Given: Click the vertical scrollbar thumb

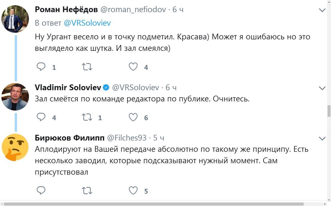Looking at the screenshot, I should [x=329, y=111].
